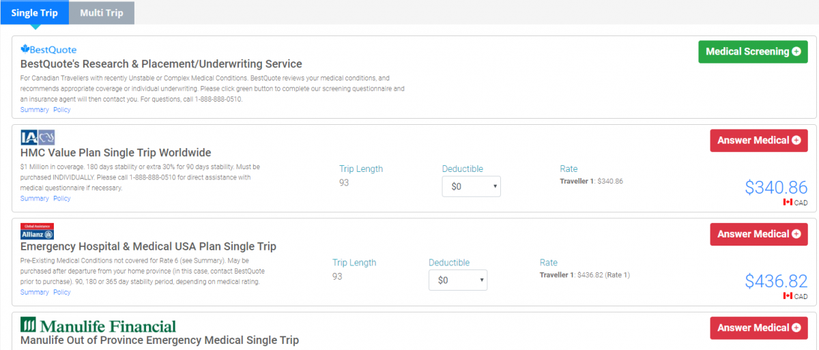819x350 pixels.
Task: Open Summary link under BestQuote service
Action: pyautogui.click(x=34, y=110)
